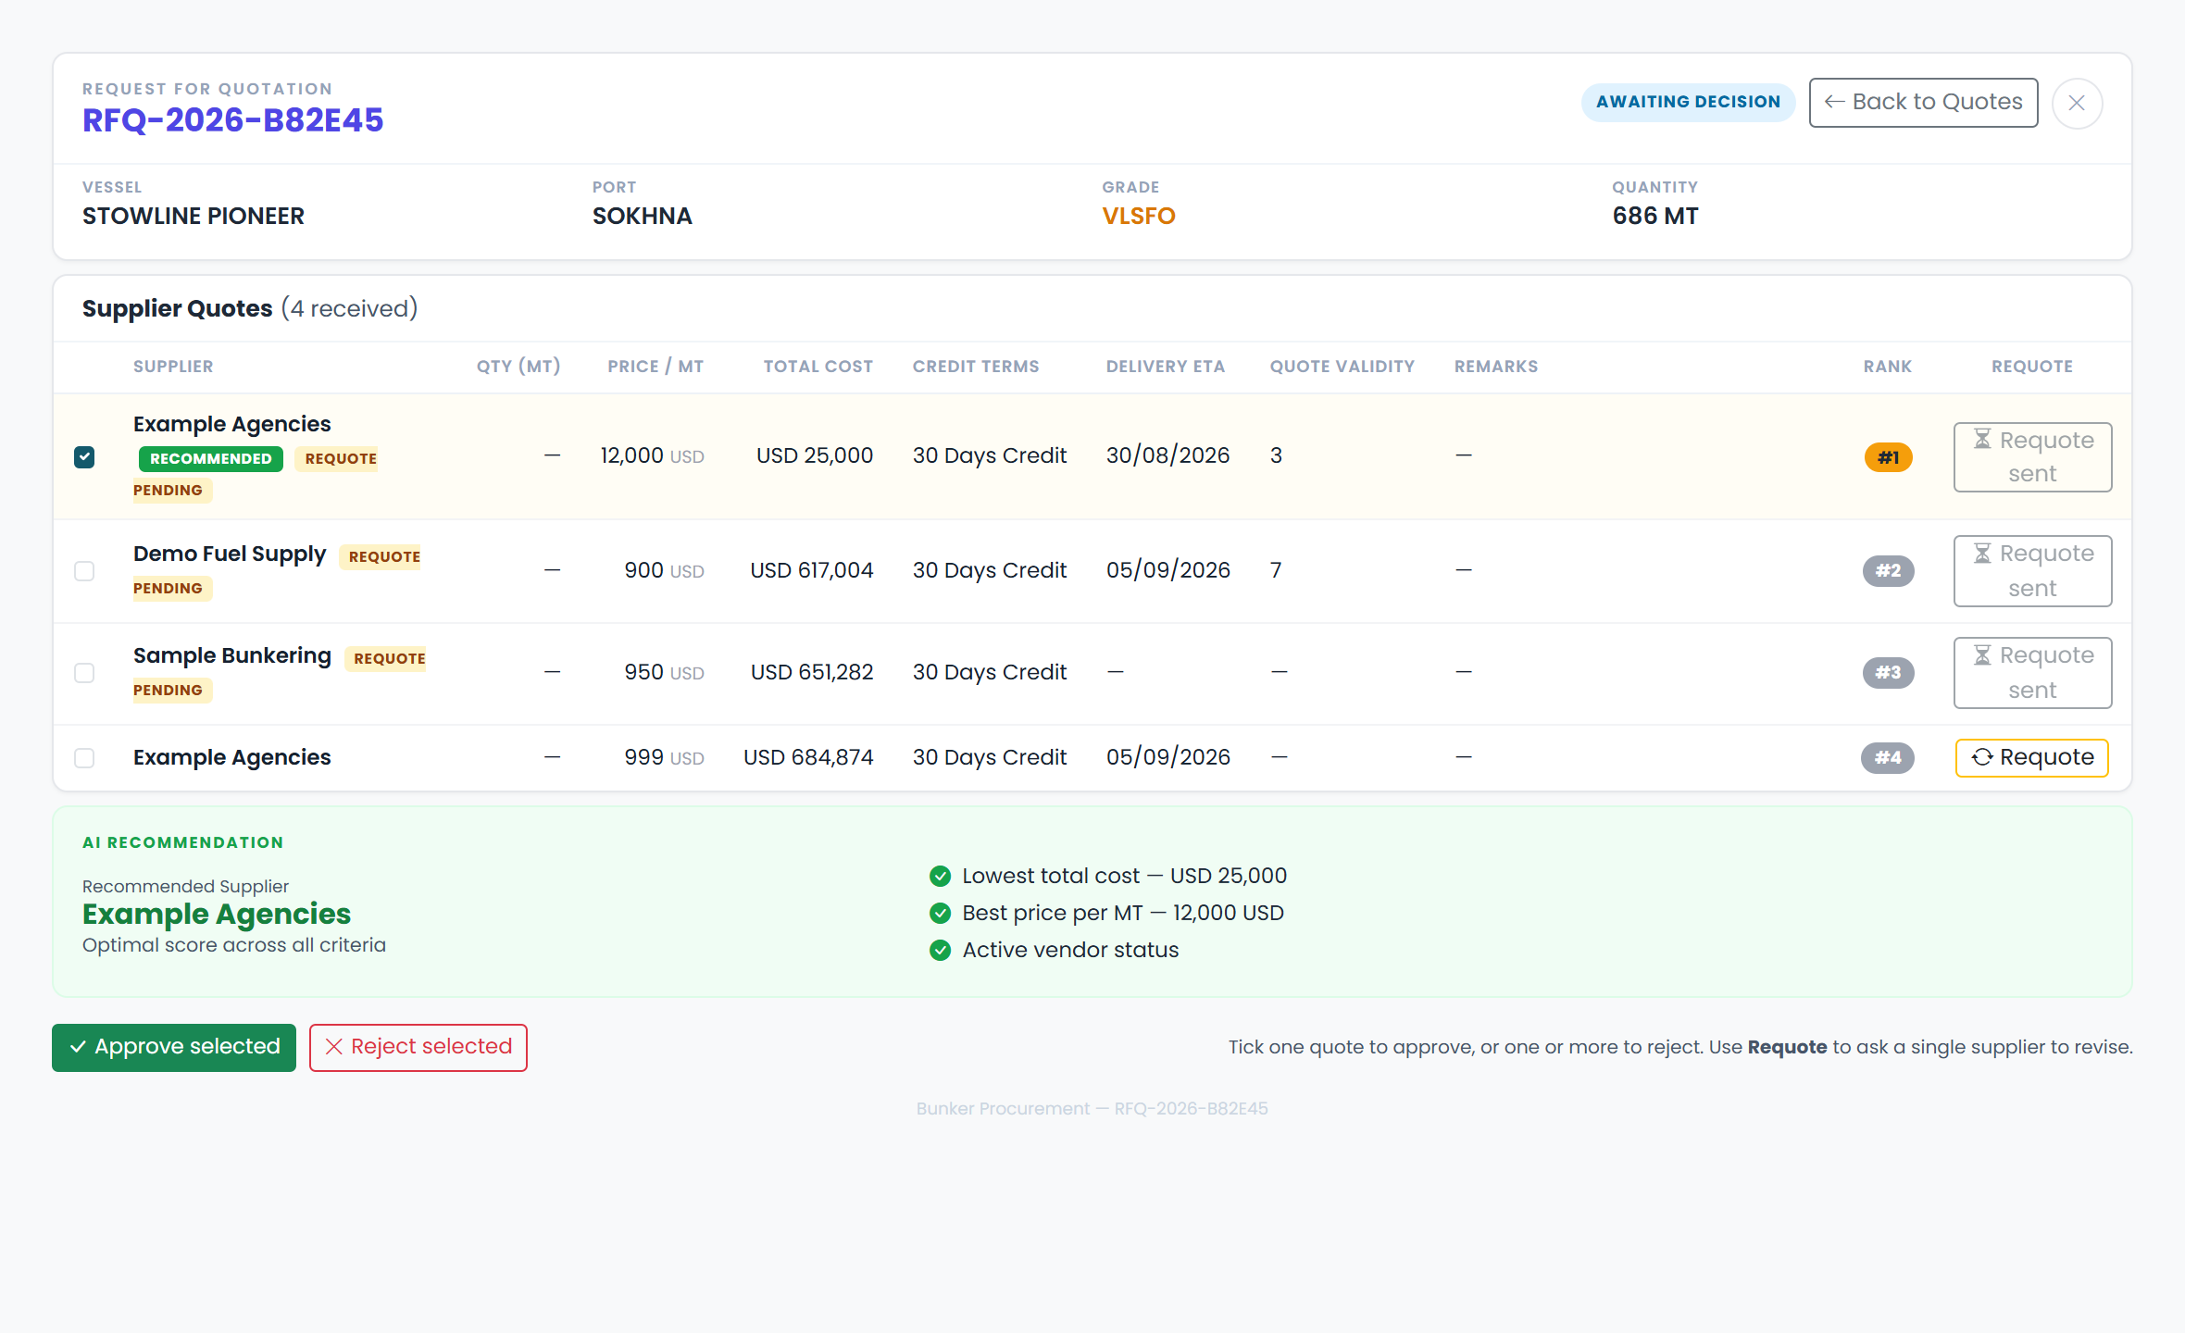Viewport: 2185px width, 1333px height.
Task: Click the 30/08/2026 delivery date
Action: [1168, 455]
